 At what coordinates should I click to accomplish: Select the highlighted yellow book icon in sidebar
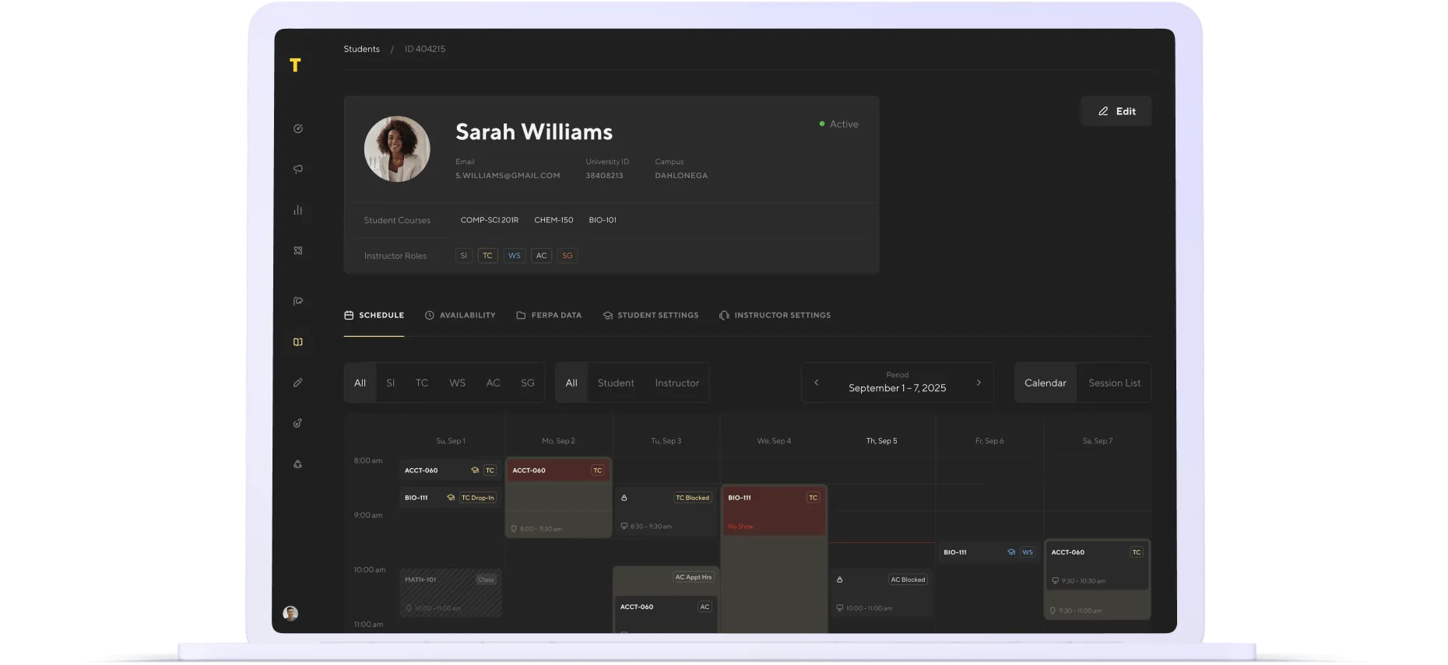(x=297, y=341)
